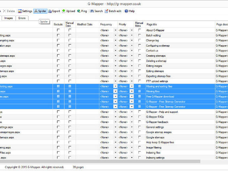This screenshot has height=171, width=228.
Task: Tick Manual Date checkbox for Creating sitemaps row
Action: pyautogui.click(x=70, y=55)
